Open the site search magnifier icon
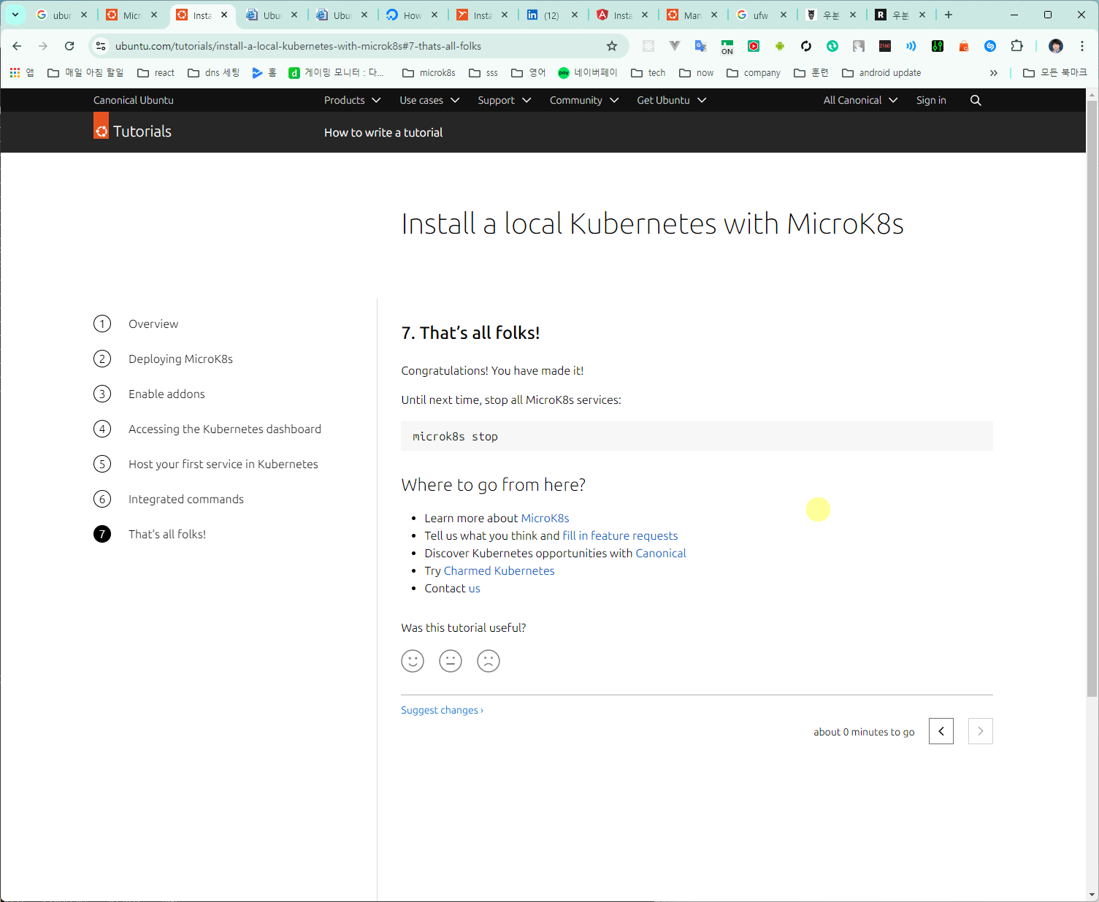 pos(976,100)
